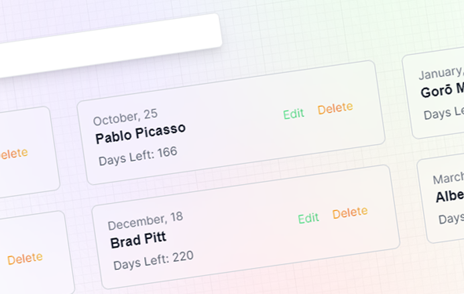Click Days Le text on Gorō card
The width and height of the screenshot is (464, 294).
443,113
